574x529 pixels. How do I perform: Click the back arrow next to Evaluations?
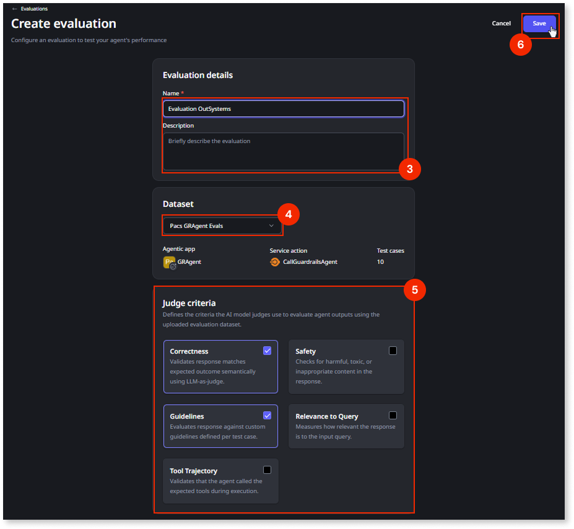[14, 9]
